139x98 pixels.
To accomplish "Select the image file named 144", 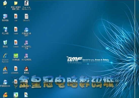I will 16,16.
